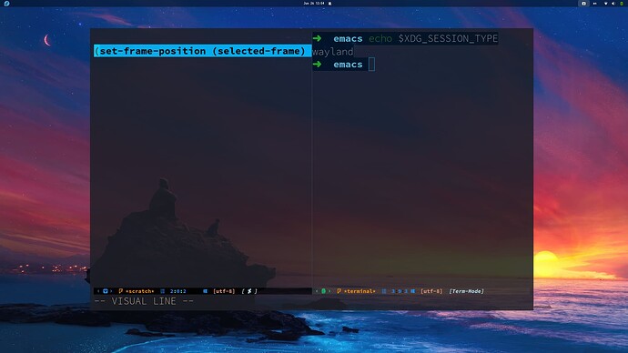Screen dimensions: 628x353
Task: Click the green state icon in terminal modeline
Action: point(324,291)
